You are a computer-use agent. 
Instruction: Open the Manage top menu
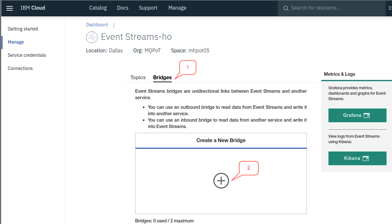click(x=177, y=8)
